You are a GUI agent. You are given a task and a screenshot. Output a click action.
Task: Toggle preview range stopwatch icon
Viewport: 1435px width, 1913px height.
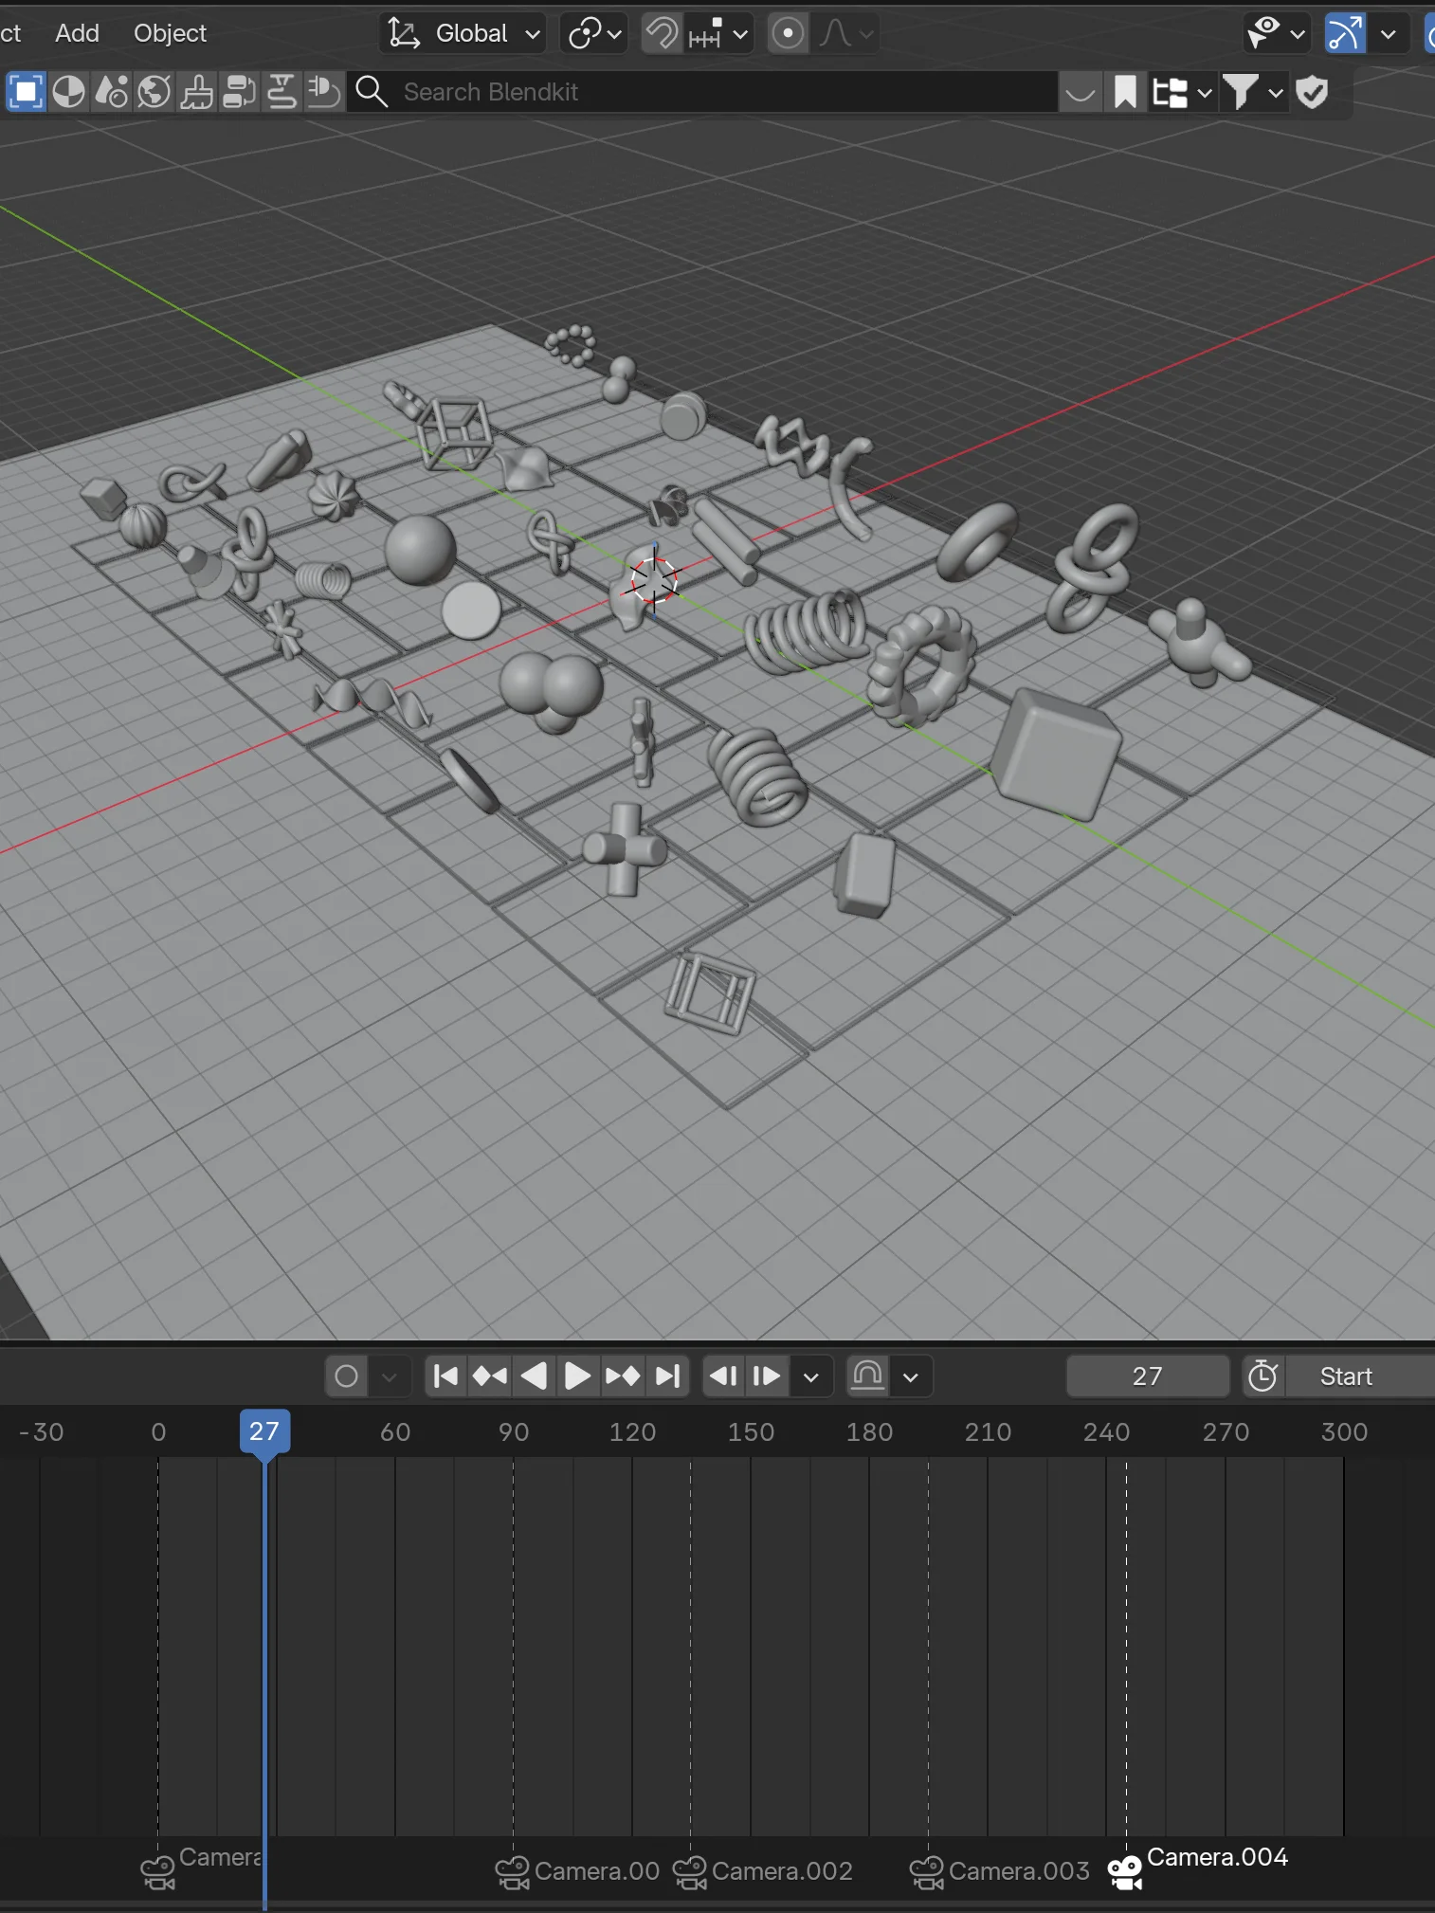pyautogui.click(x=1263, y=1376)
